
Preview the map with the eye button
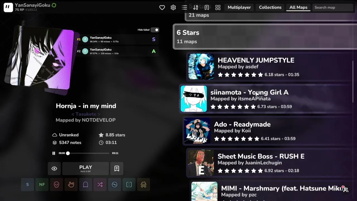(x=54, y=168)
